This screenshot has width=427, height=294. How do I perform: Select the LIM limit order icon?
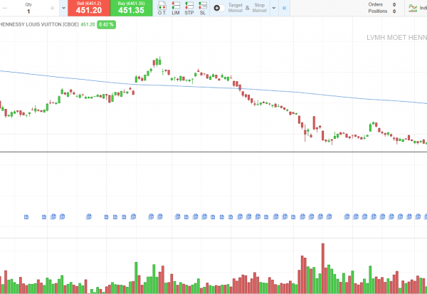click(x=176, y=9)
